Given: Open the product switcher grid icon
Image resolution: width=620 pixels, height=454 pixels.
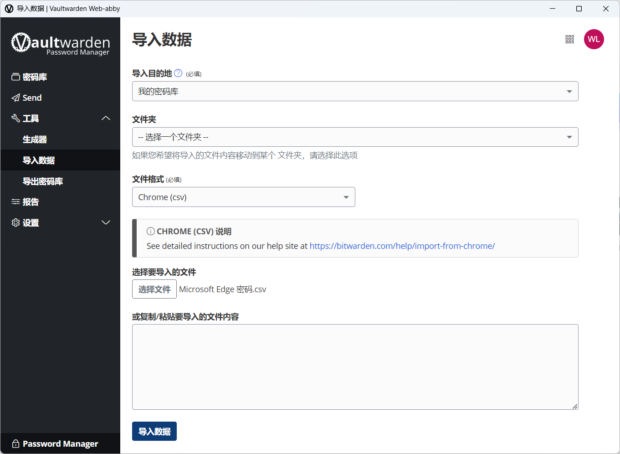Looking at the screenshot, I should (x=569, y=39).
